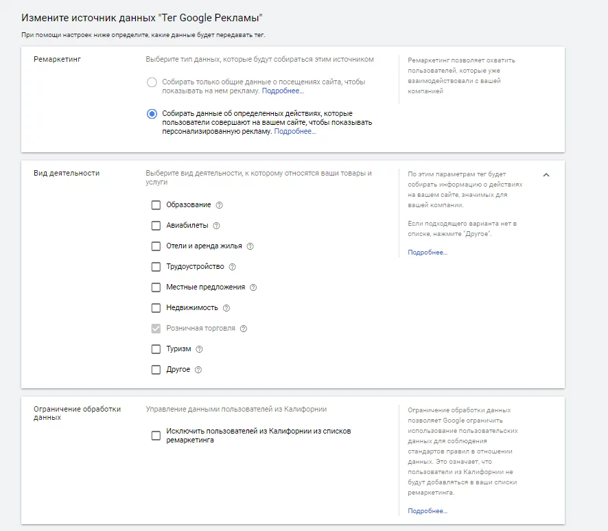Show help for Местные предложения
The height and width of the screenshot is (531, 608).
253,287
